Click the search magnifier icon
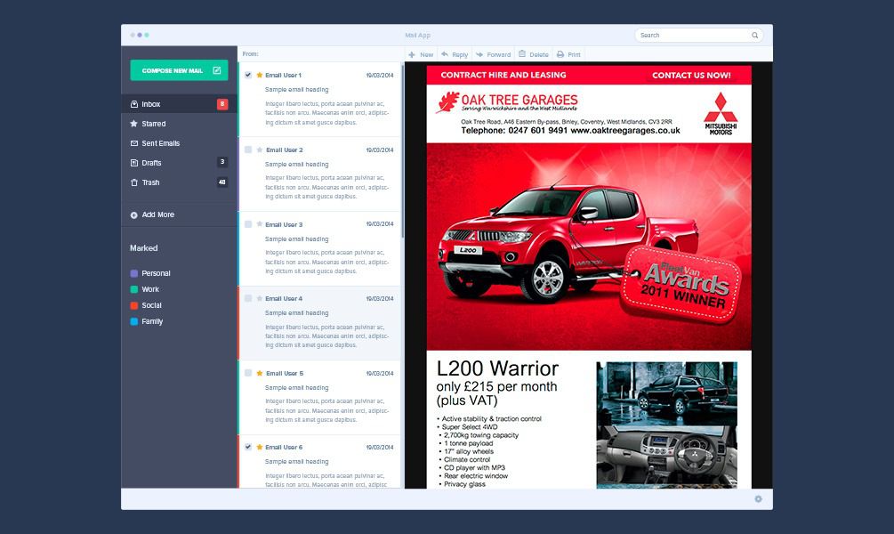The width and height of the screenshot is (894, 534). (755, 36)
